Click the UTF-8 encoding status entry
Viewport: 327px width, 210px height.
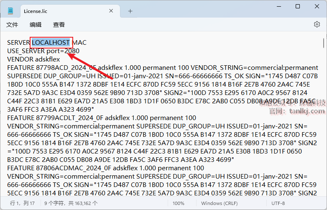(x=278, y=203)
